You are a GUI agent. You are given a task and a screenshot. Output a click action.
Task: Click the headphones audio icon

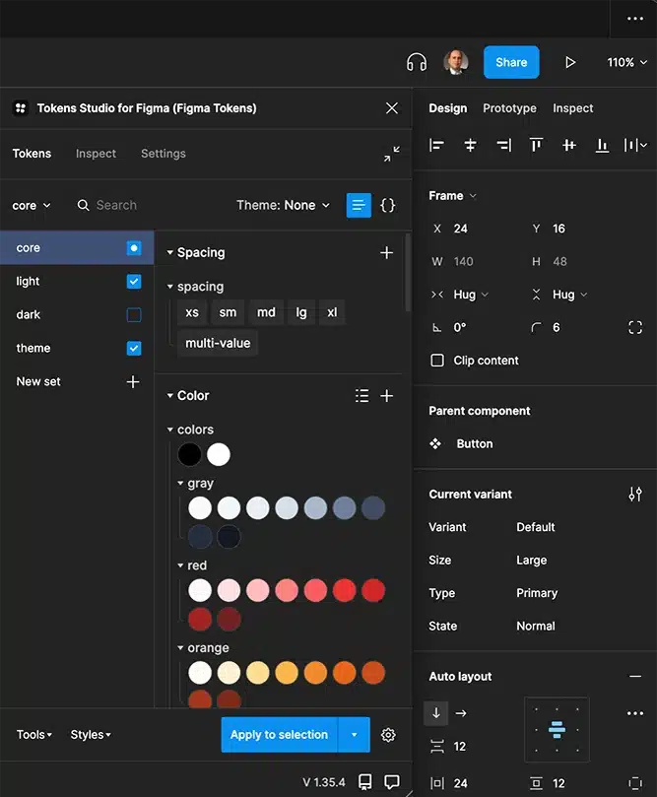(x=417, y=62)
